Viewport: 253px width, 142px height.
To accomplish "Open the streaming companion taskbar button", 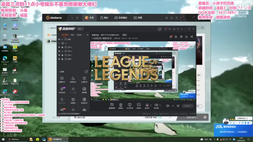I will (58, 139).
